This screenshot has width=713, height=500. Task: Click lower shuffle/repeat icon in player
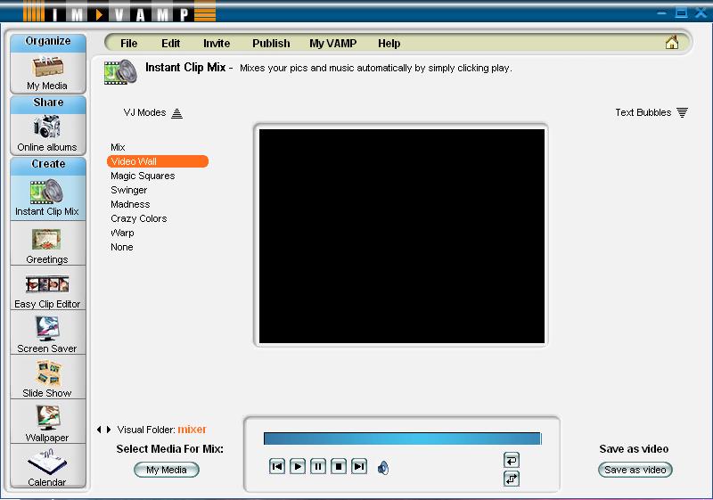[x=511, y=479]
